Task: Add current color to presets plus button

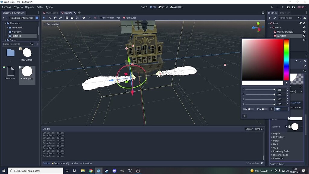Action: coord(244,116)
